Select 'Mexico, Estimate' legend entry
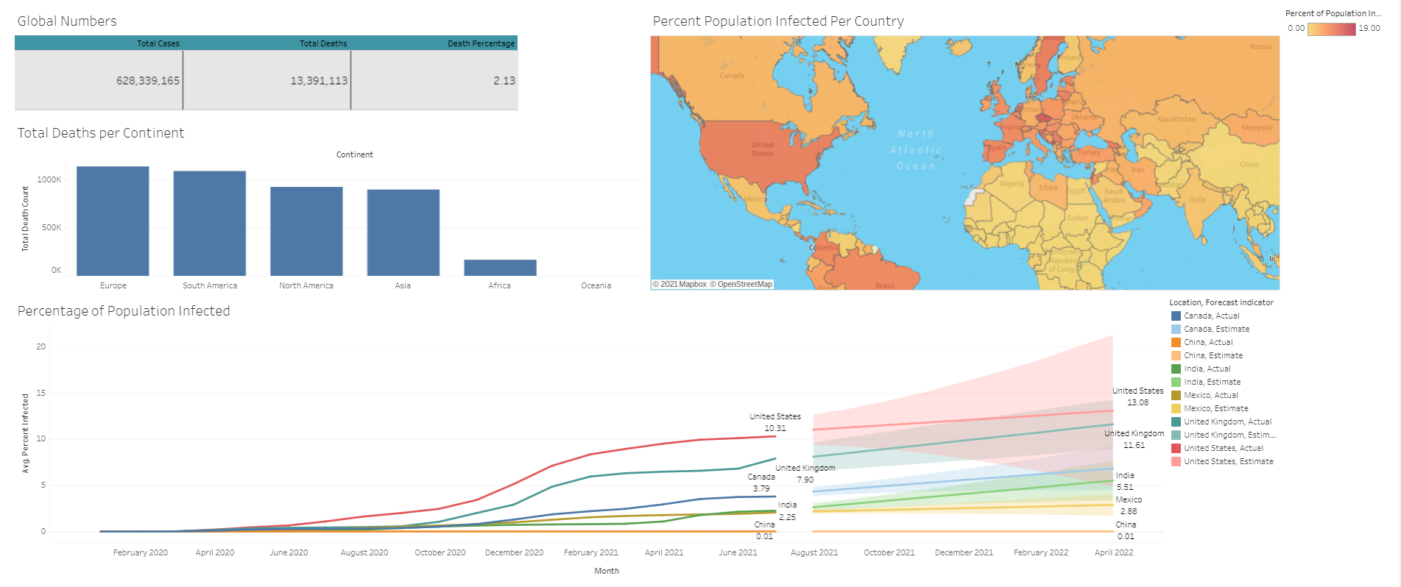This screenshot has height=587, width=1401. click(1215, 409)
